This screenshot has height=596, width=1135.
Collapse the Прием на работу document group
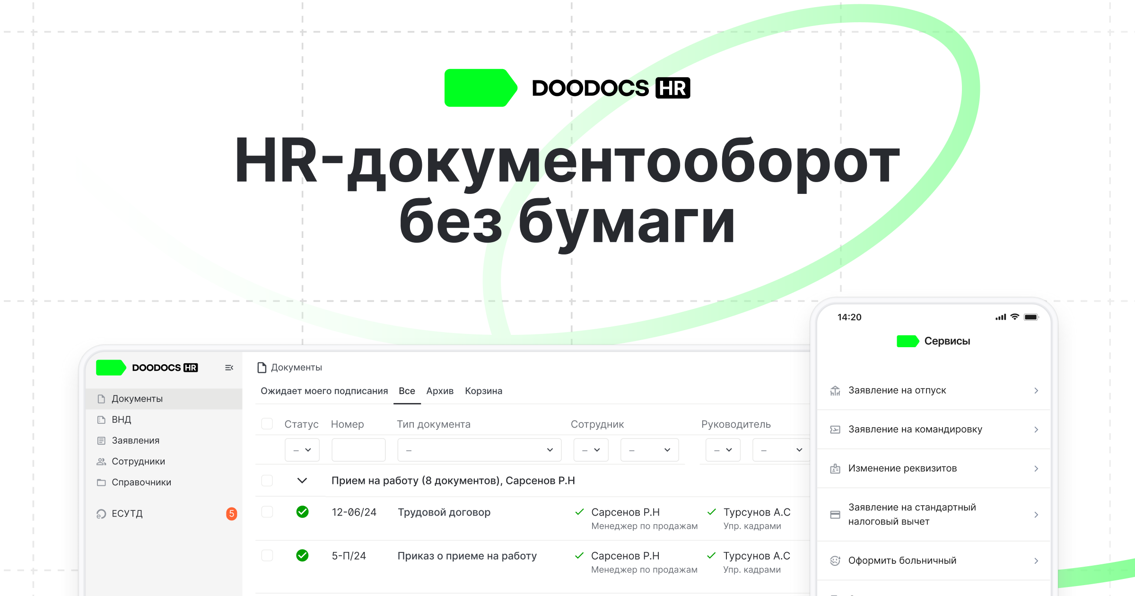click(302, 480)
